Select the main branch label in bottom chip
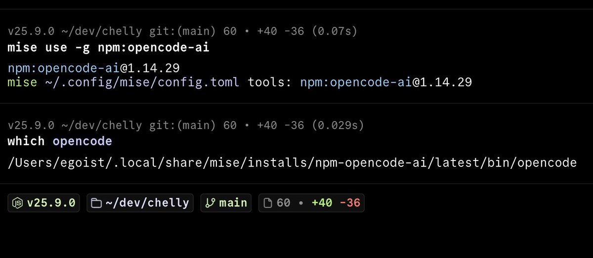This screenshot has height=258, width=593. pyautogui.click(x=233, y=203)
